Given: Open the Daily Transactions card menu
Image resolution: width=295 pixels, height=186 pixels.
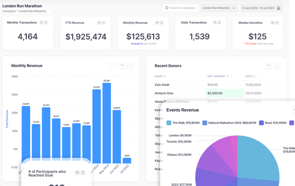Looking at the screenshot, I should tap(219, 22).
